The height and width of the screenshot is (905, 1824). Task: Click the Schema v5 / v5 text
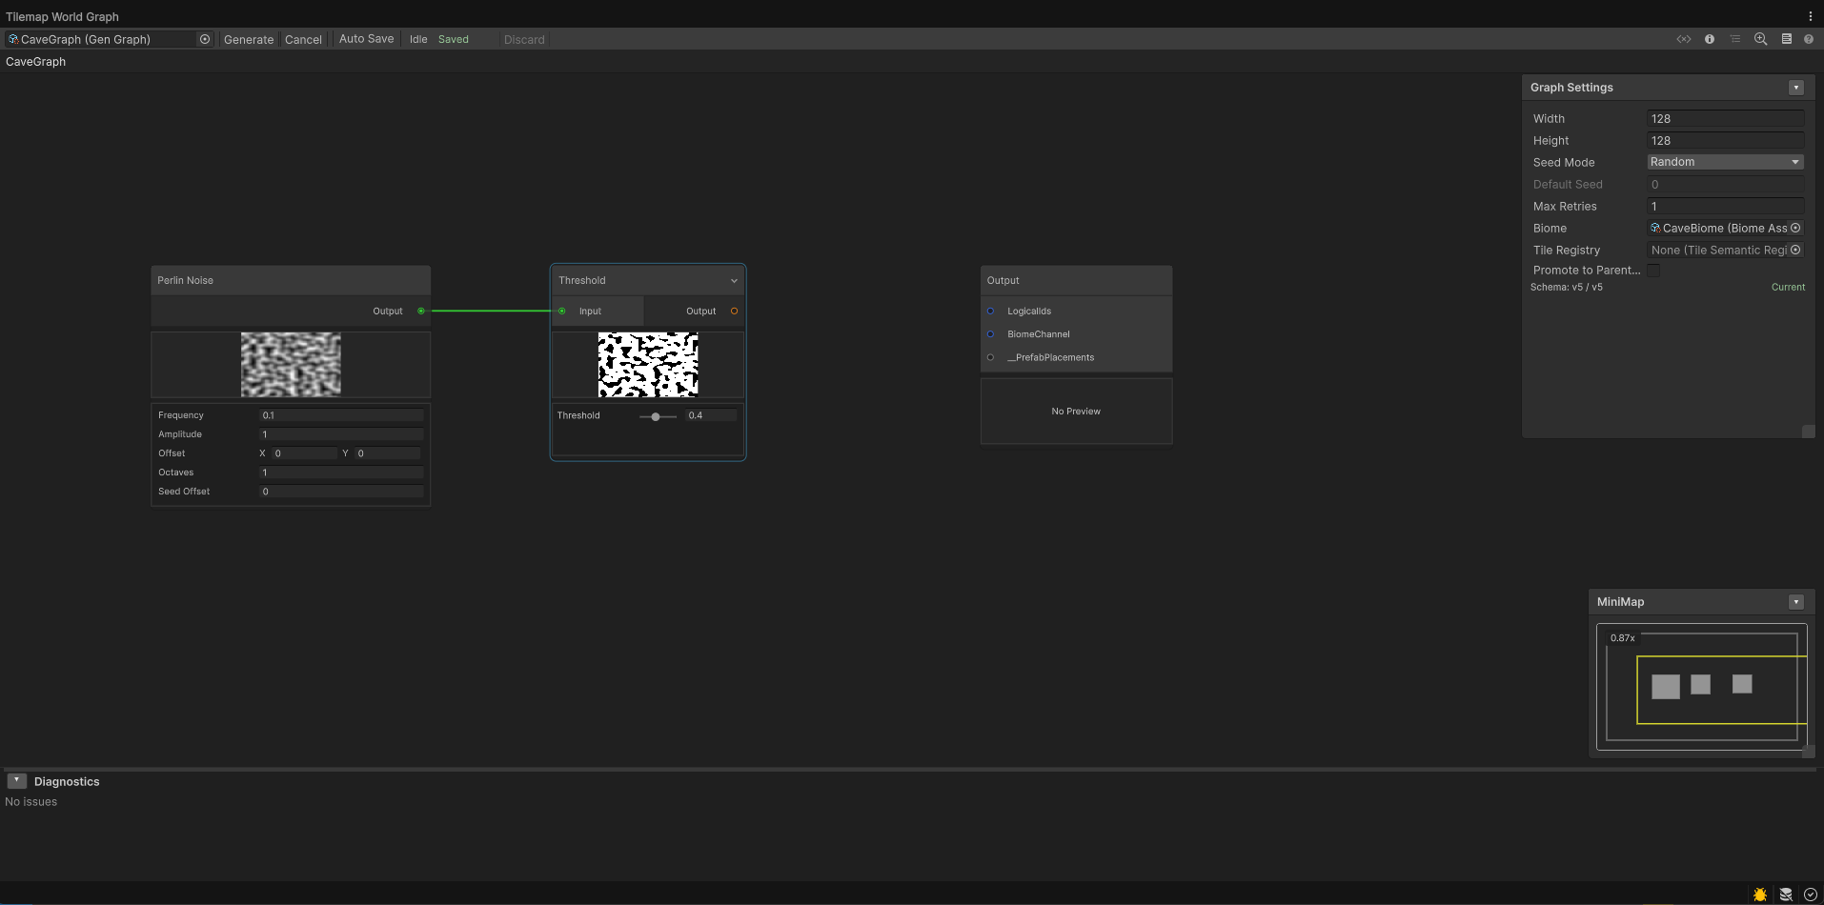(1567, 287)
